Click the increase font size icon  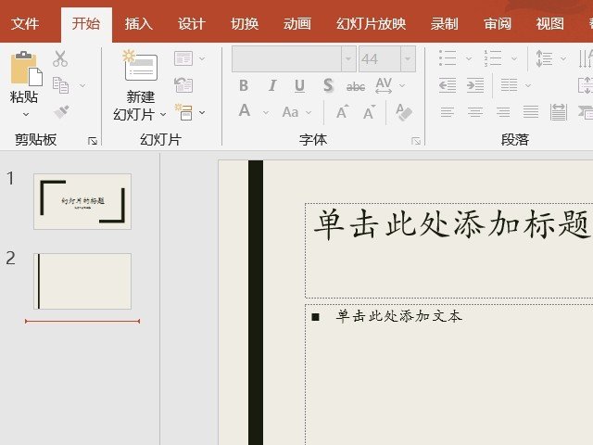[x=342, y=112]
